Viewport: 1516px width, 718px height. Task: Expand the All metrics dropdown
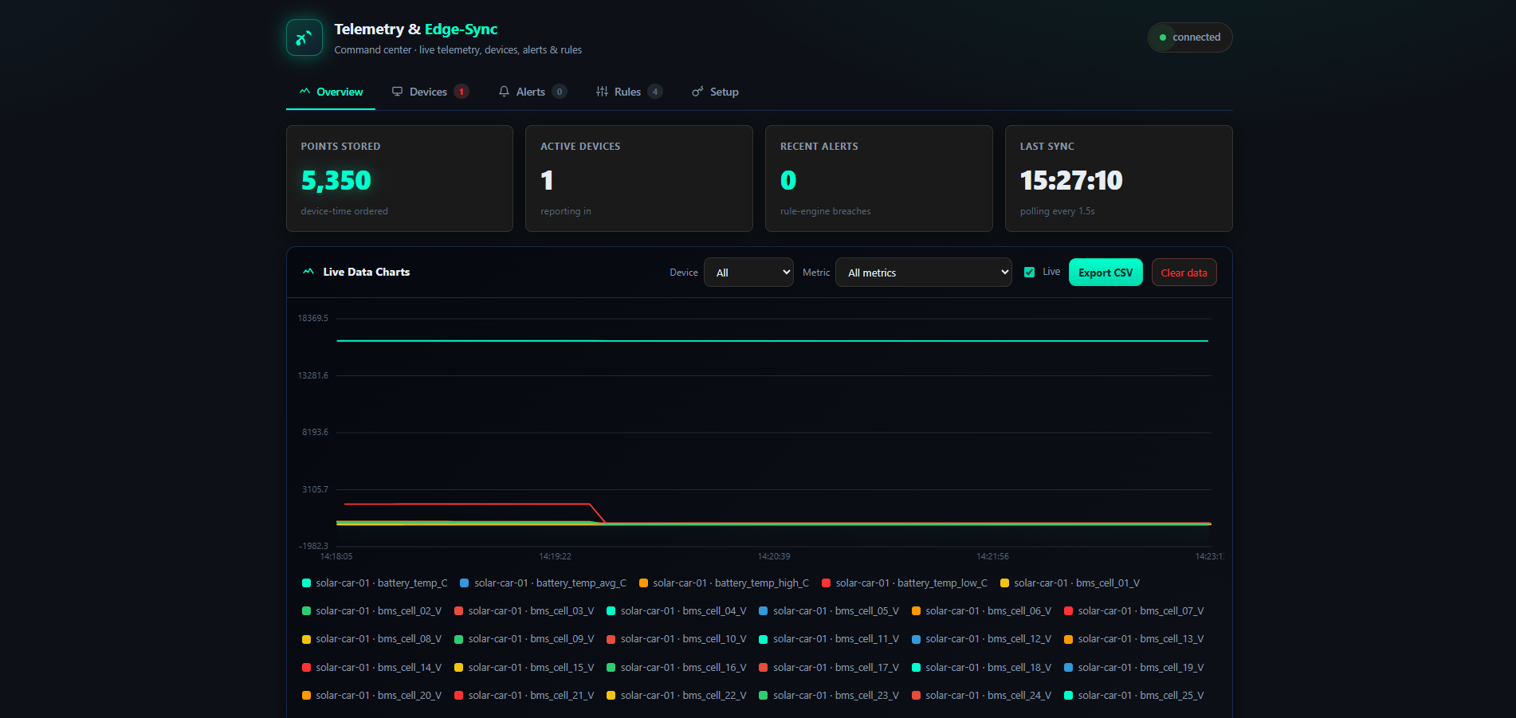[x=923, y=273]
